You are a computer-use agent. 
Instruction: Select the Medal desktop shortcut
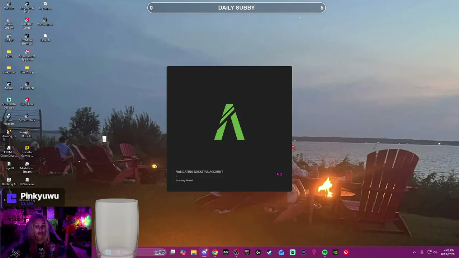coord(9,86)
